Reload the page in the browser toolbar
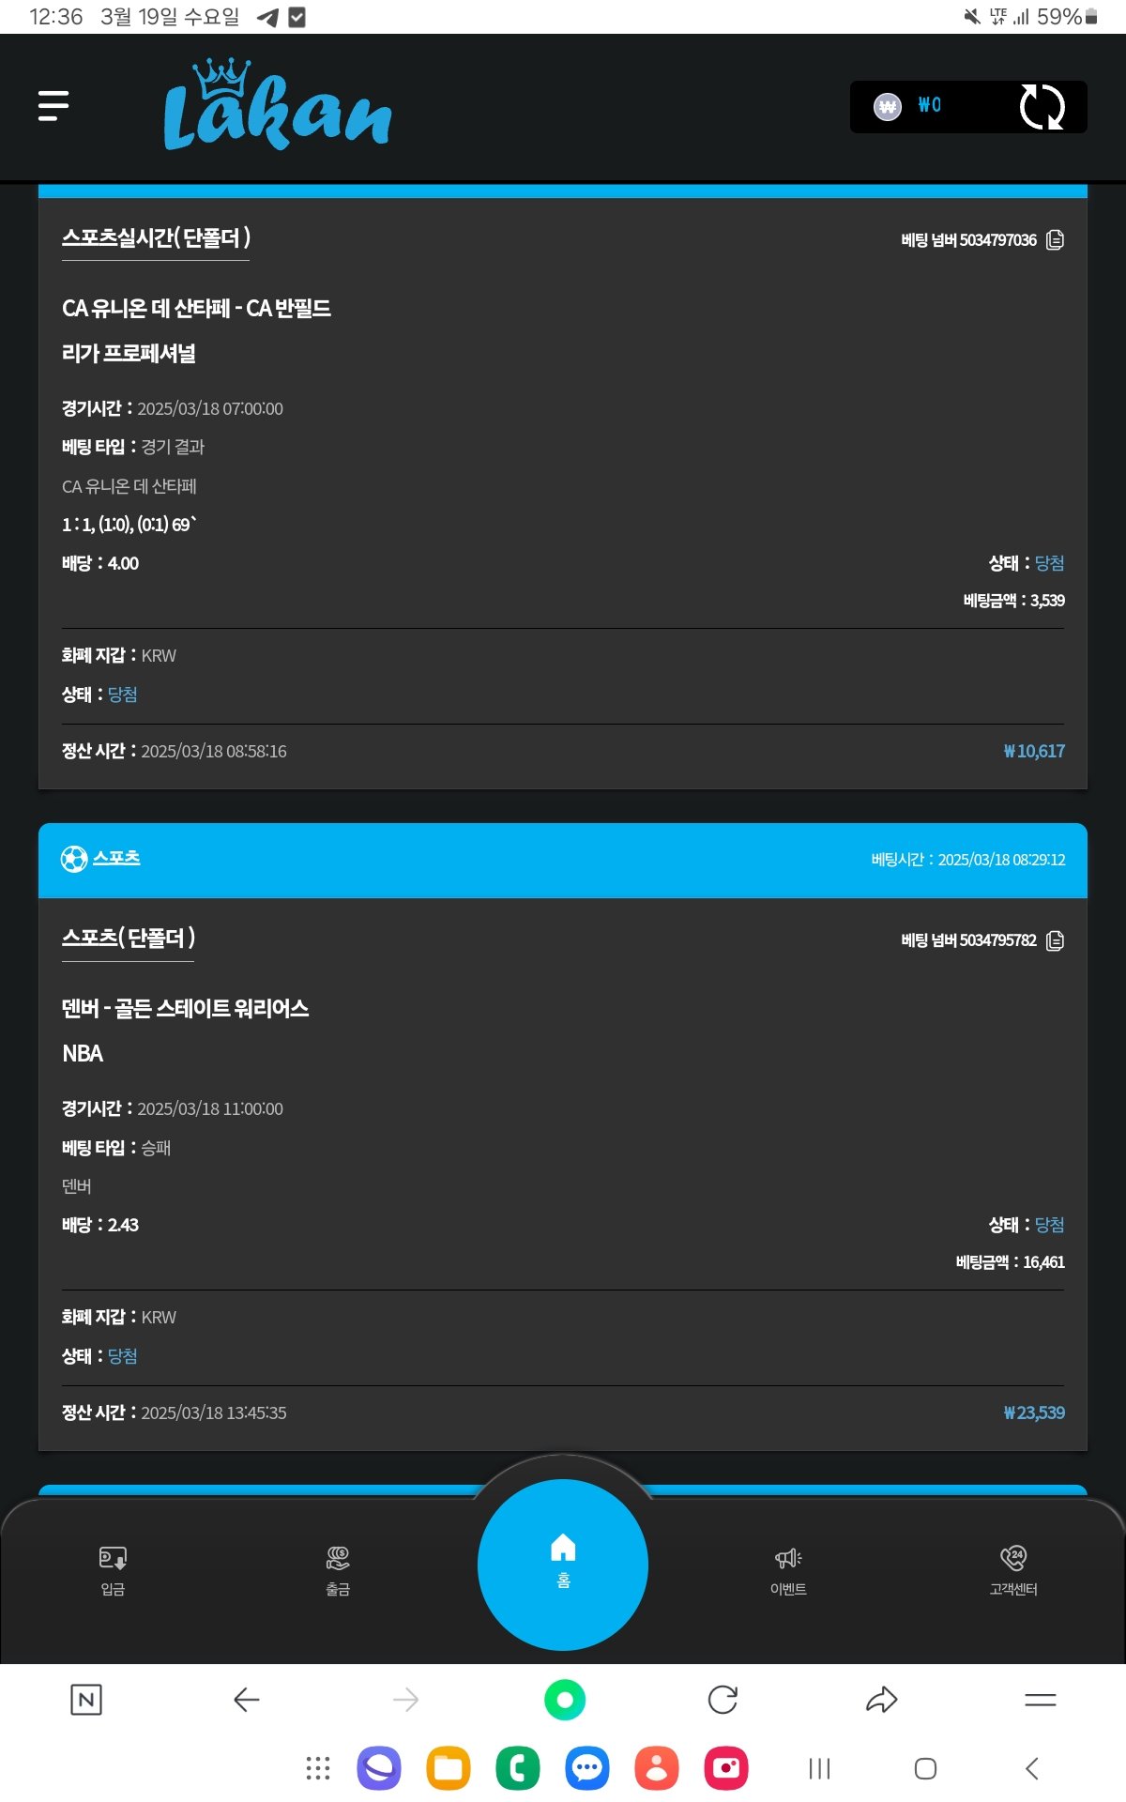 (x=723, y=1700)
